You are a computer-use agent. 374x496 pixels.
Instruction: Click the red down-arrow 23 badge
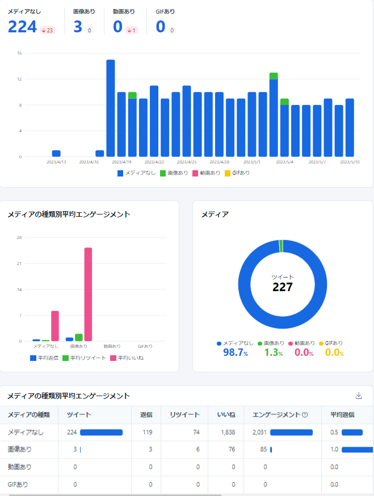click(48, 30)
